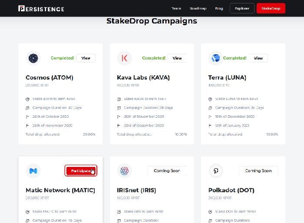Click the Cosmos (ATOM) title
This screenshot has height=223, width=304.
click(x=50, y=78)
